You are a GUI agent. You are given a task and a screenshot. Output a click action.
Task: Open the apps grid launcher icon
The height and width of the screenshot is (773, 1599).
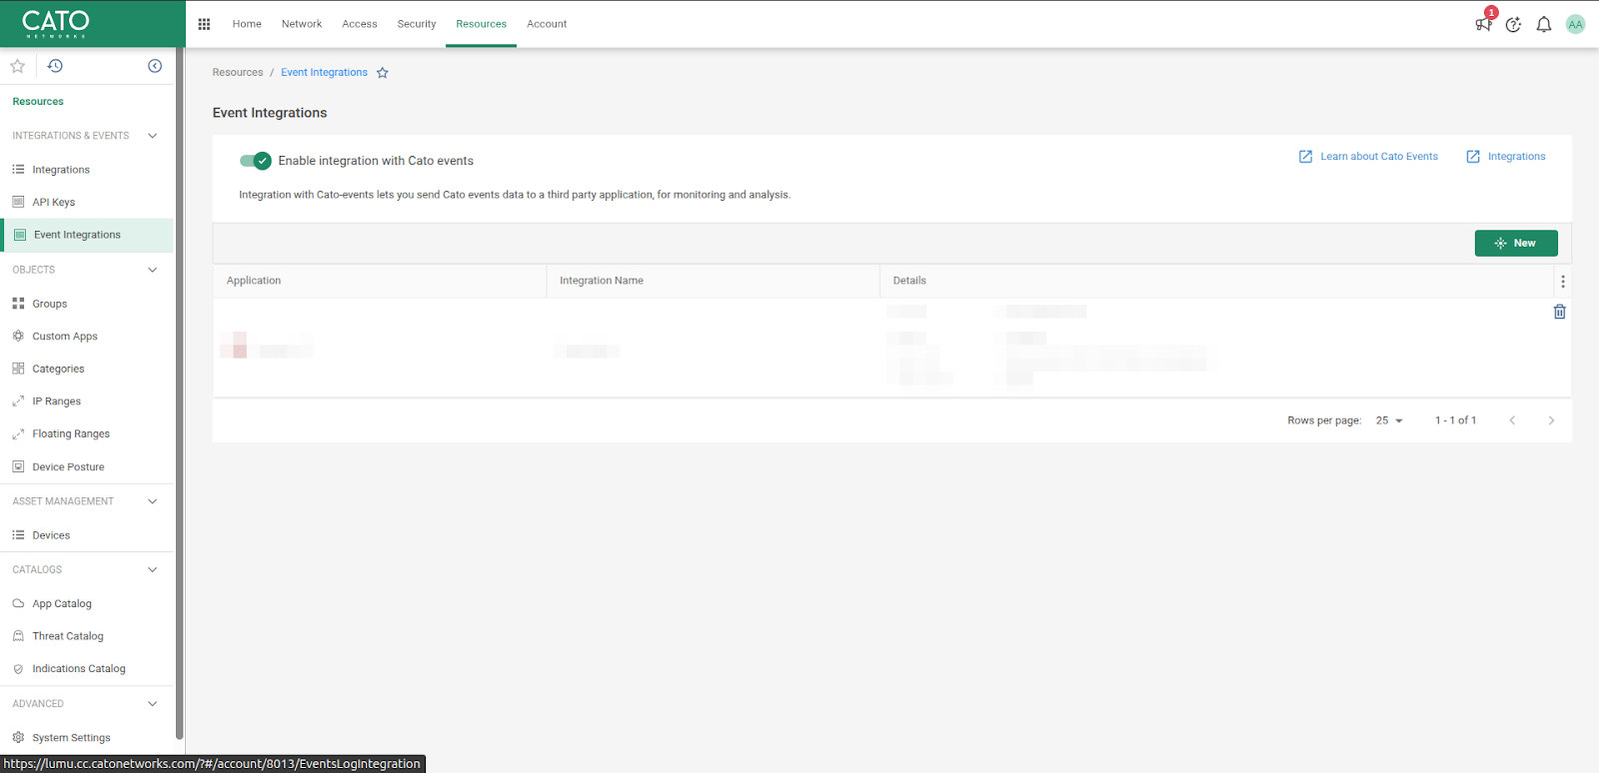(x=204, y=24)
